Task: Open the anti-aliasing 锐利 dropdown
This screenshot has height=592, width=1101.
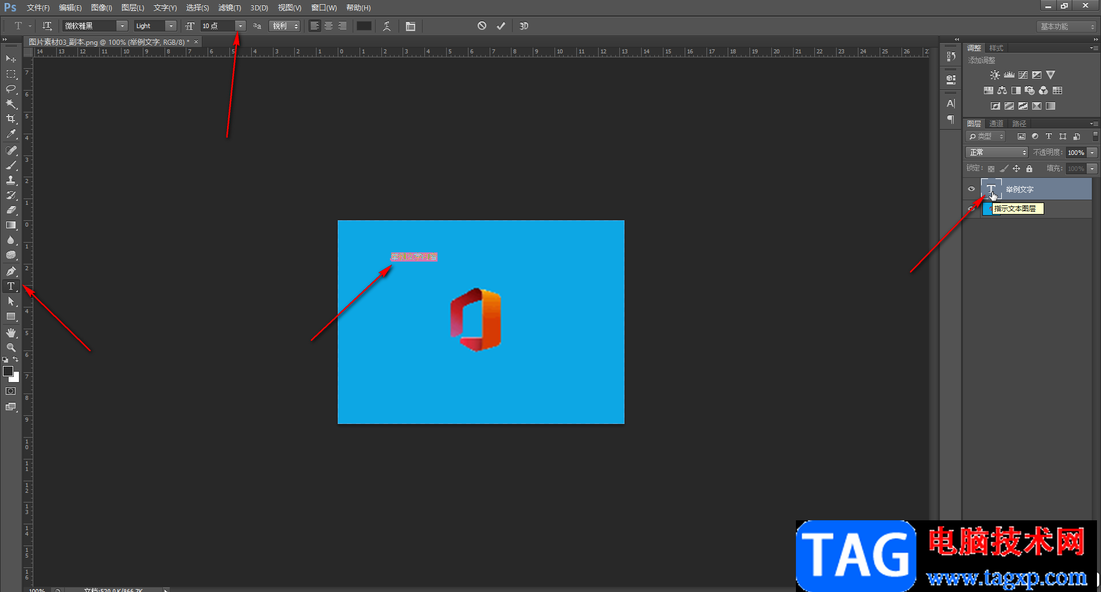Action: coord(284,26)
